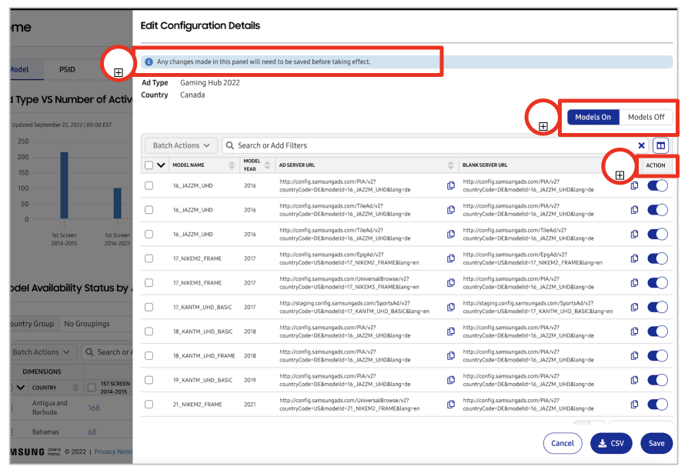Open the PSID tab in the background

[x=67, y=69]
